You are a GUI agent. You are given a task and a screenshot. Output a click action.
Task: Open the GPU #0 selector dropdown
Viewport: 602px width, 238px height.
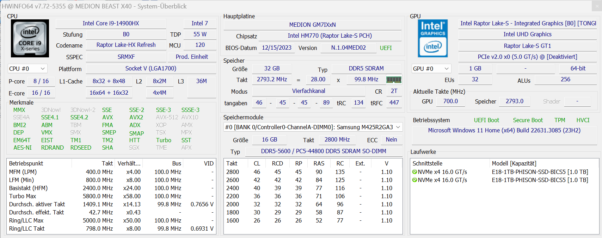pos(432,69)
